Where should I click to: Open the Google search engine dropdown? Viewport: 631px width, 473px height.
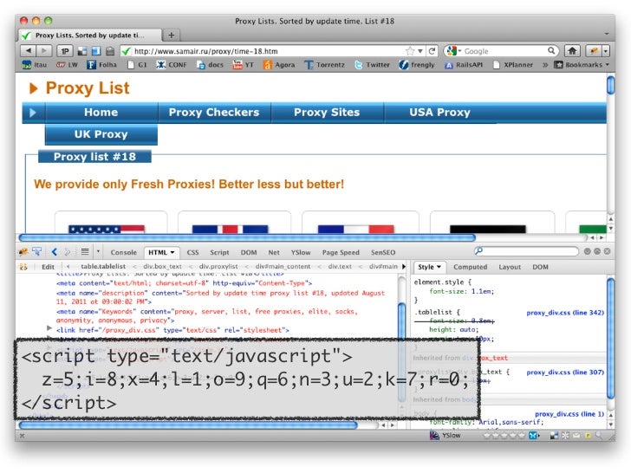[x=459, y=51]
